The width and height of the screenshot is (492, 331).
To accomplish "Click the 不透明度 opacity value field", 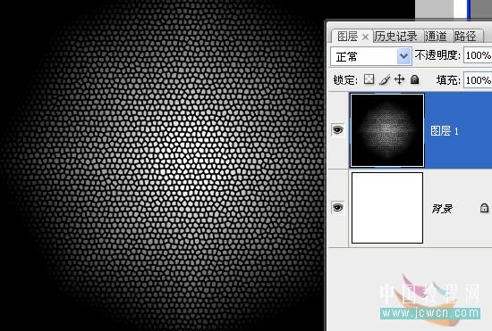I will (x=478, y=55).
